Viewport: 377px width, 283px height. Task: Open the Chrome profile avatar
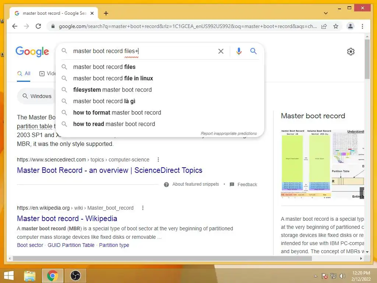[x=350, y=26]
